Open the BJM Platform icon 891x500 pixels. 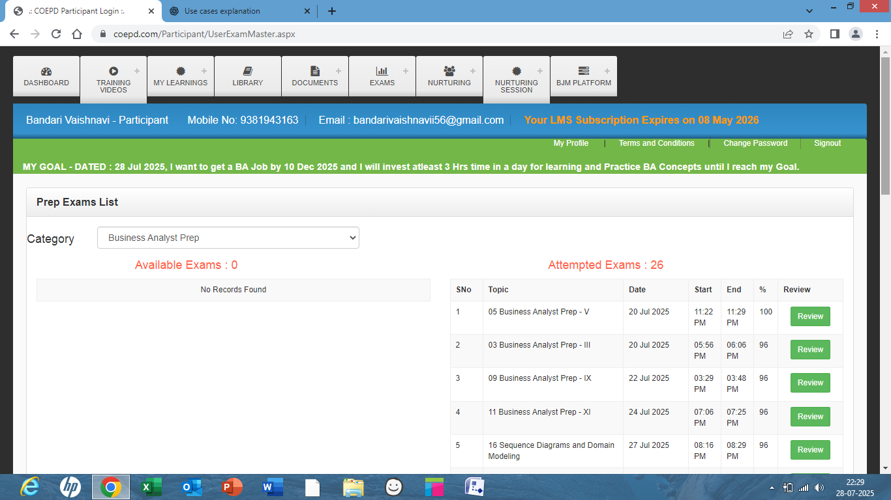584,72
